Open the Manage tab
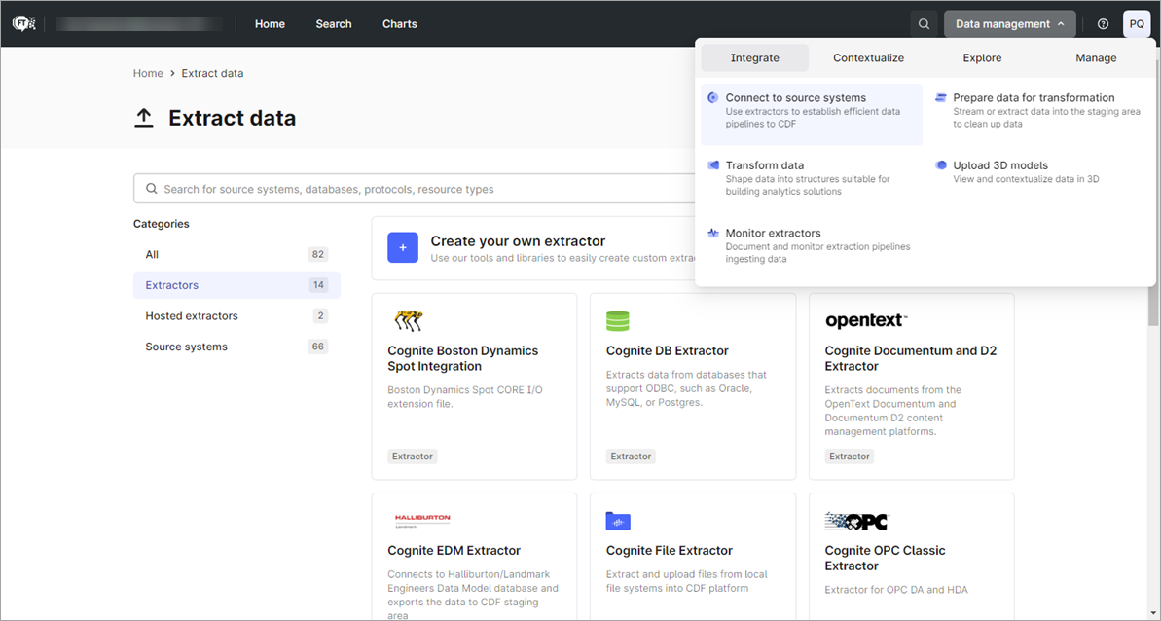Screen dimensions: 1161x621 [1096, 58]
